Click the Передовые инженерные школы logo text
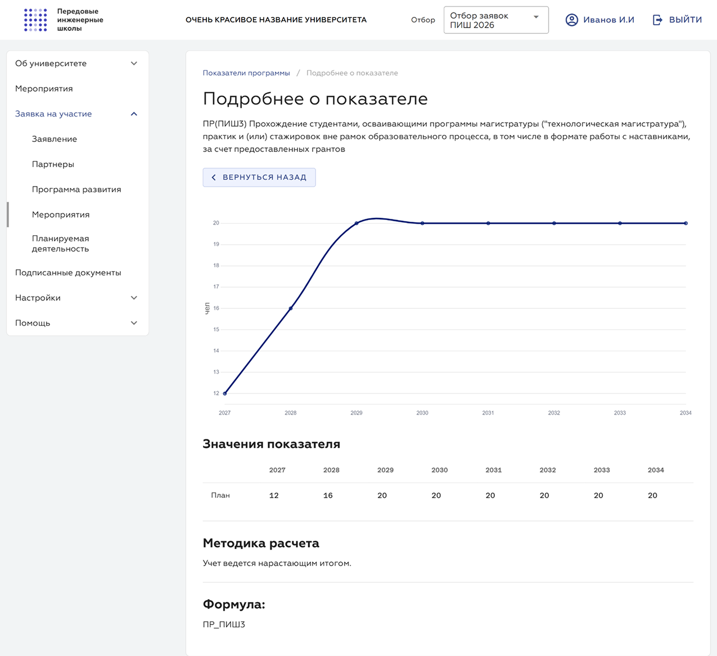The height and width of the screenshot is (656, 717). [x=80, y=20]
